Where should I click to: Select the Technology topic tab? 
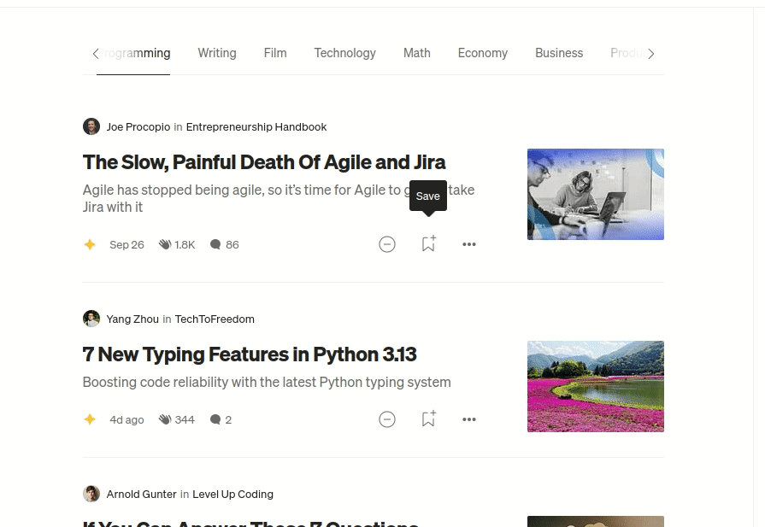(344, 53)
